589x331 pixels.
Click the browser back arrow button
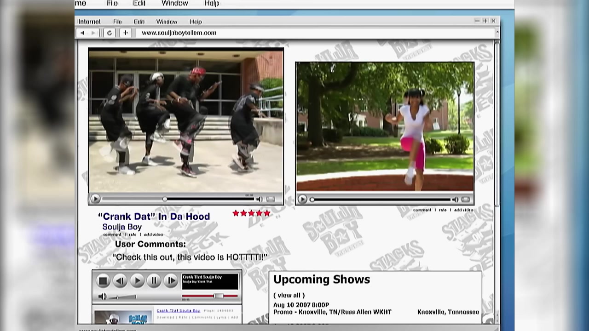click(x=82, y=33)
